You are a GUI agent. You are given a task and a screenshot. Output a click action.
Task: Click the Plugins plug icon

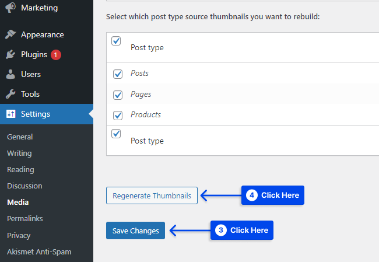point(10,54)
